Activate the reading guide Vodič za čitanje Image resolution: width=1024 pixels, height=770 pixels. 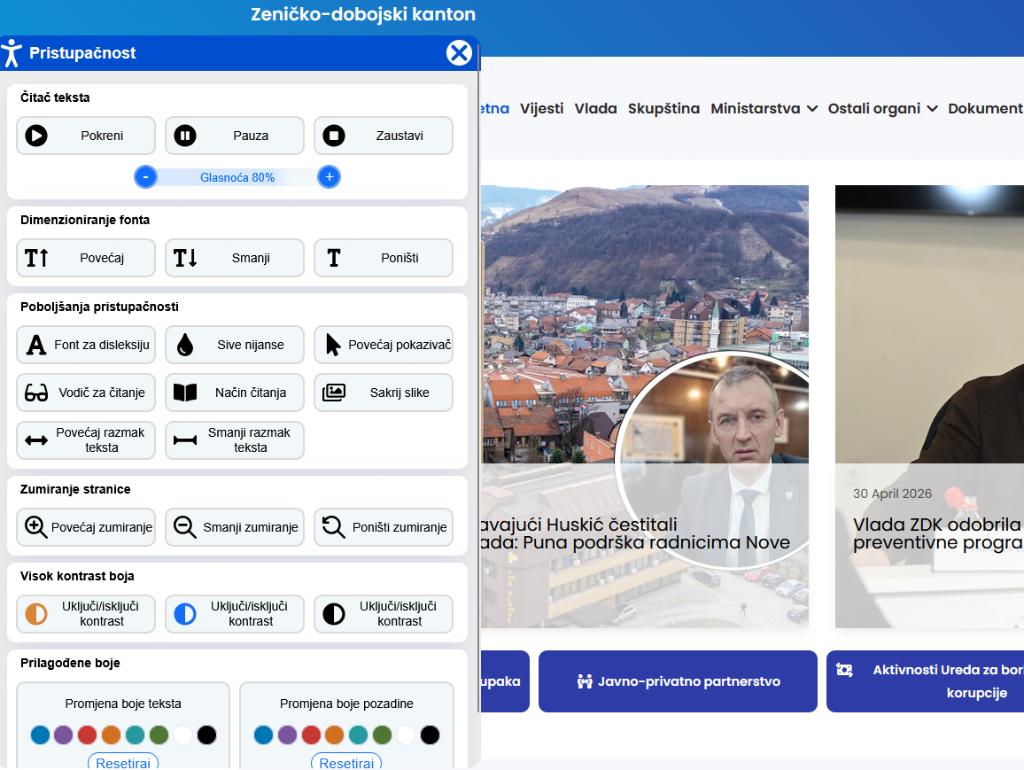pyautogui.click(x=85, y=393)
